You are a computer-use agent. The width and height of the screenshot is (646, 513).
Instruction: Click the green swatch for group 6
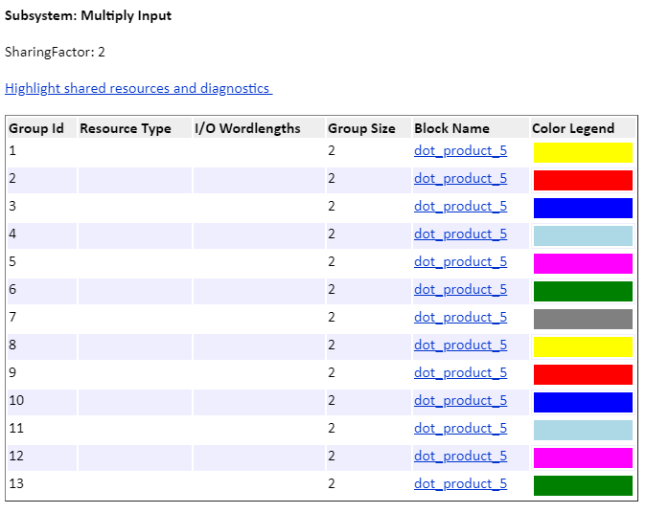[x=583, y=291]
